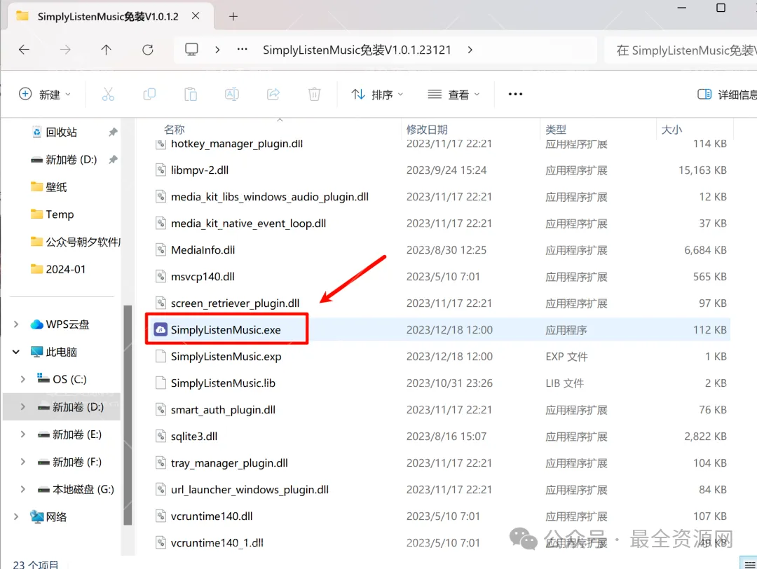Switch to details view icon at bottom right
The width and height of the screenshot is (757, 569).
[750, 563]
